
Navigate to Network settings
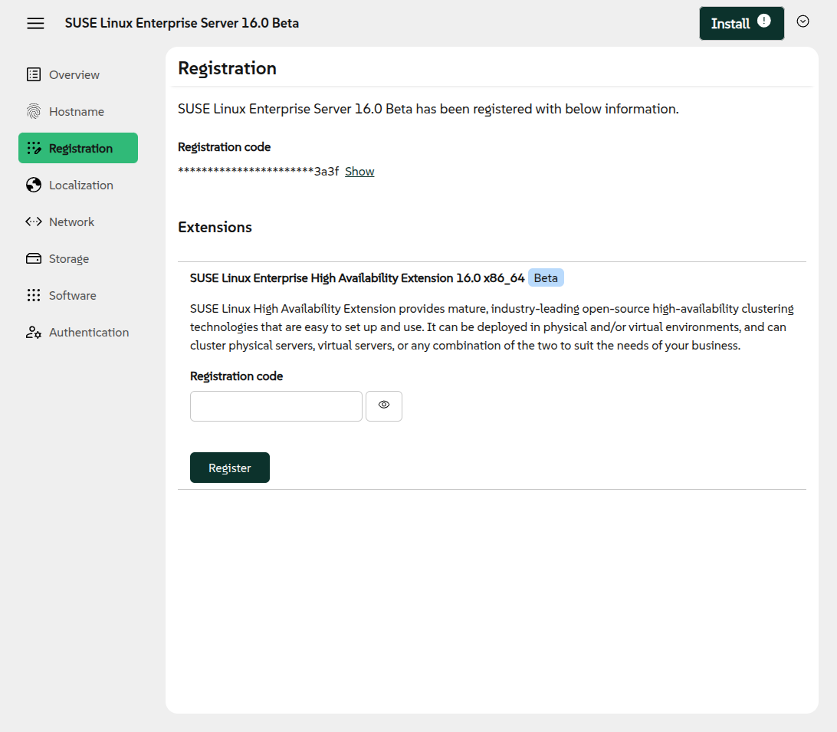pyautogui.click(x=78, y=222)
